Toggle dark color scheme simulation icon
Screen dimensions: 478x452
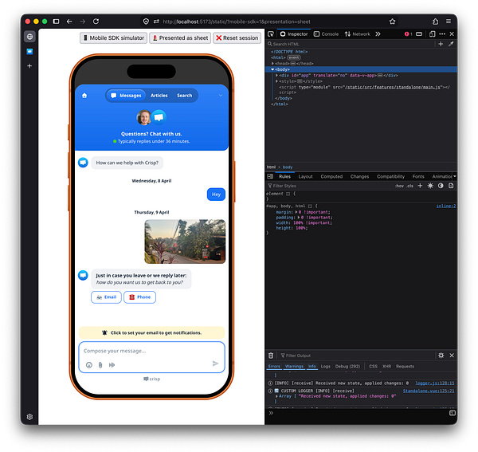(x=441, y=186)
